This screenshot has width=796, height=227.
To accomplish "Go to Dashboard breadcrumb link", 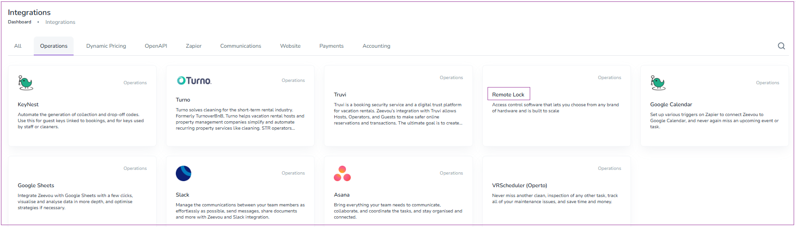I will [20, 22].
